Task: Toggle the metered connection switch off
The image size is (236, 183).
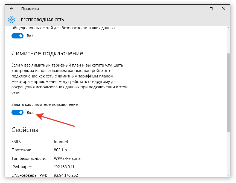Action: click(18, 112)
